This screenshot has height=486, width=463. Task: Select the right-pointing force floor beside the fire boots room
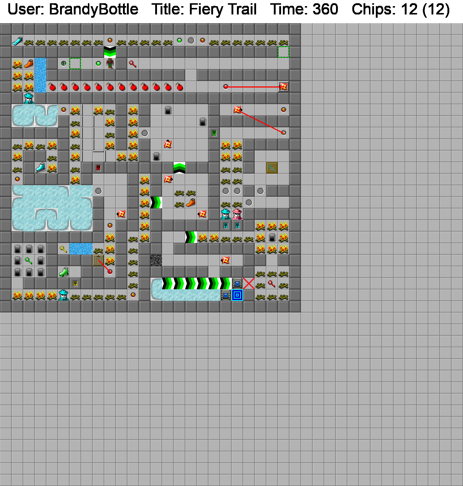[156, 202]
